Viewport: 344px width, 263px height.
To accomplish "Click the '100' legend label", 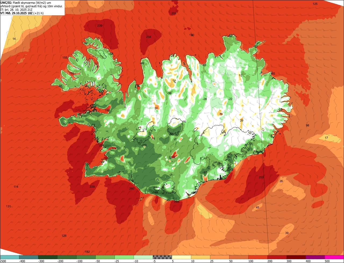I will point(251,261).
